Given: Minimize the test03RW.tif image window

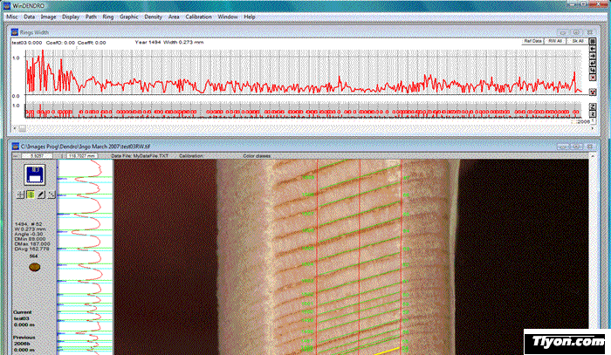Looking at the screenshot, I should pos(562,147).
